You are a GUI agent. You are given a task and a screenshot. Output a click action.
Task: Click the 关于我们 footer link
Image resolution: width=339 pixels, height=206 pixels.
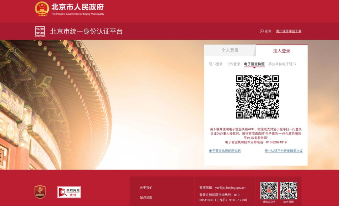[146, 188]
